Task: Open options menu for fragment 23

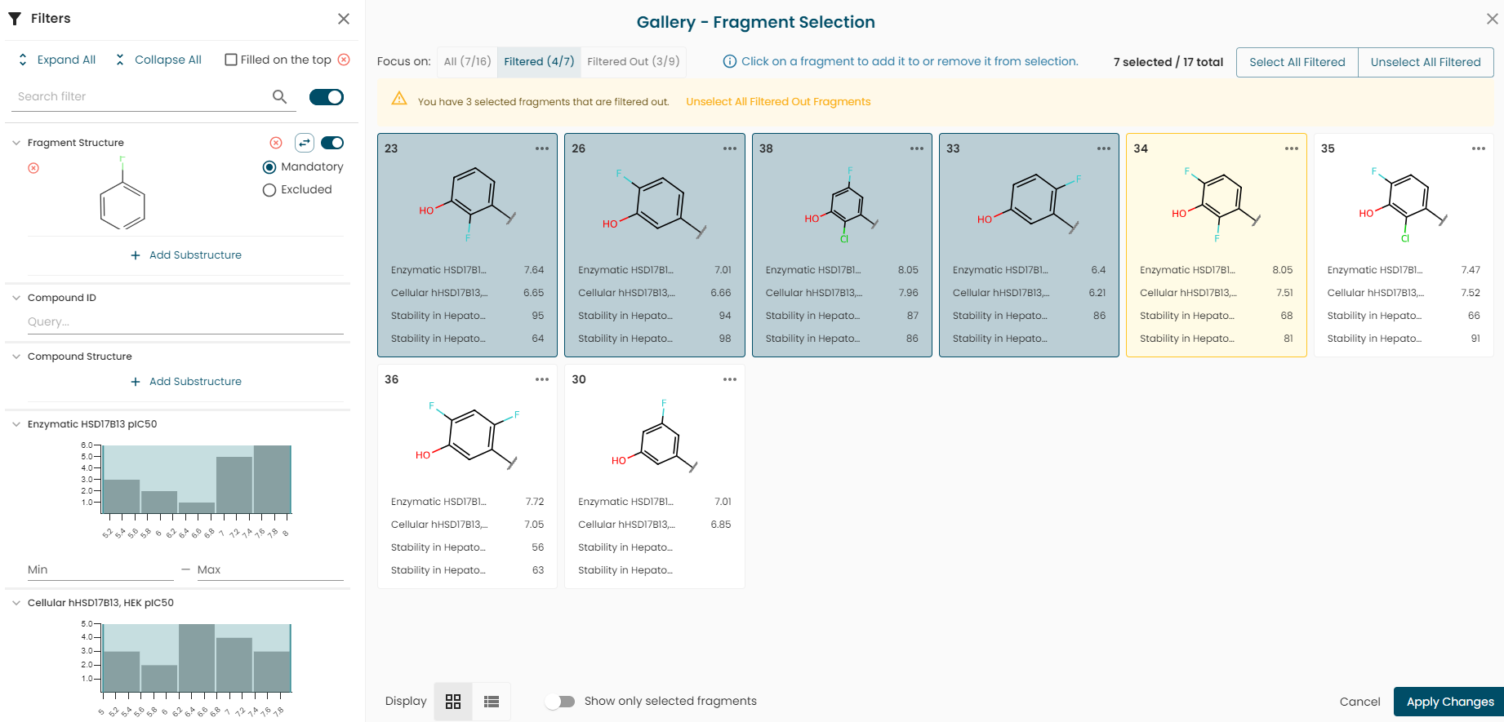Action: pyautogui.click(x=542, y=148)
